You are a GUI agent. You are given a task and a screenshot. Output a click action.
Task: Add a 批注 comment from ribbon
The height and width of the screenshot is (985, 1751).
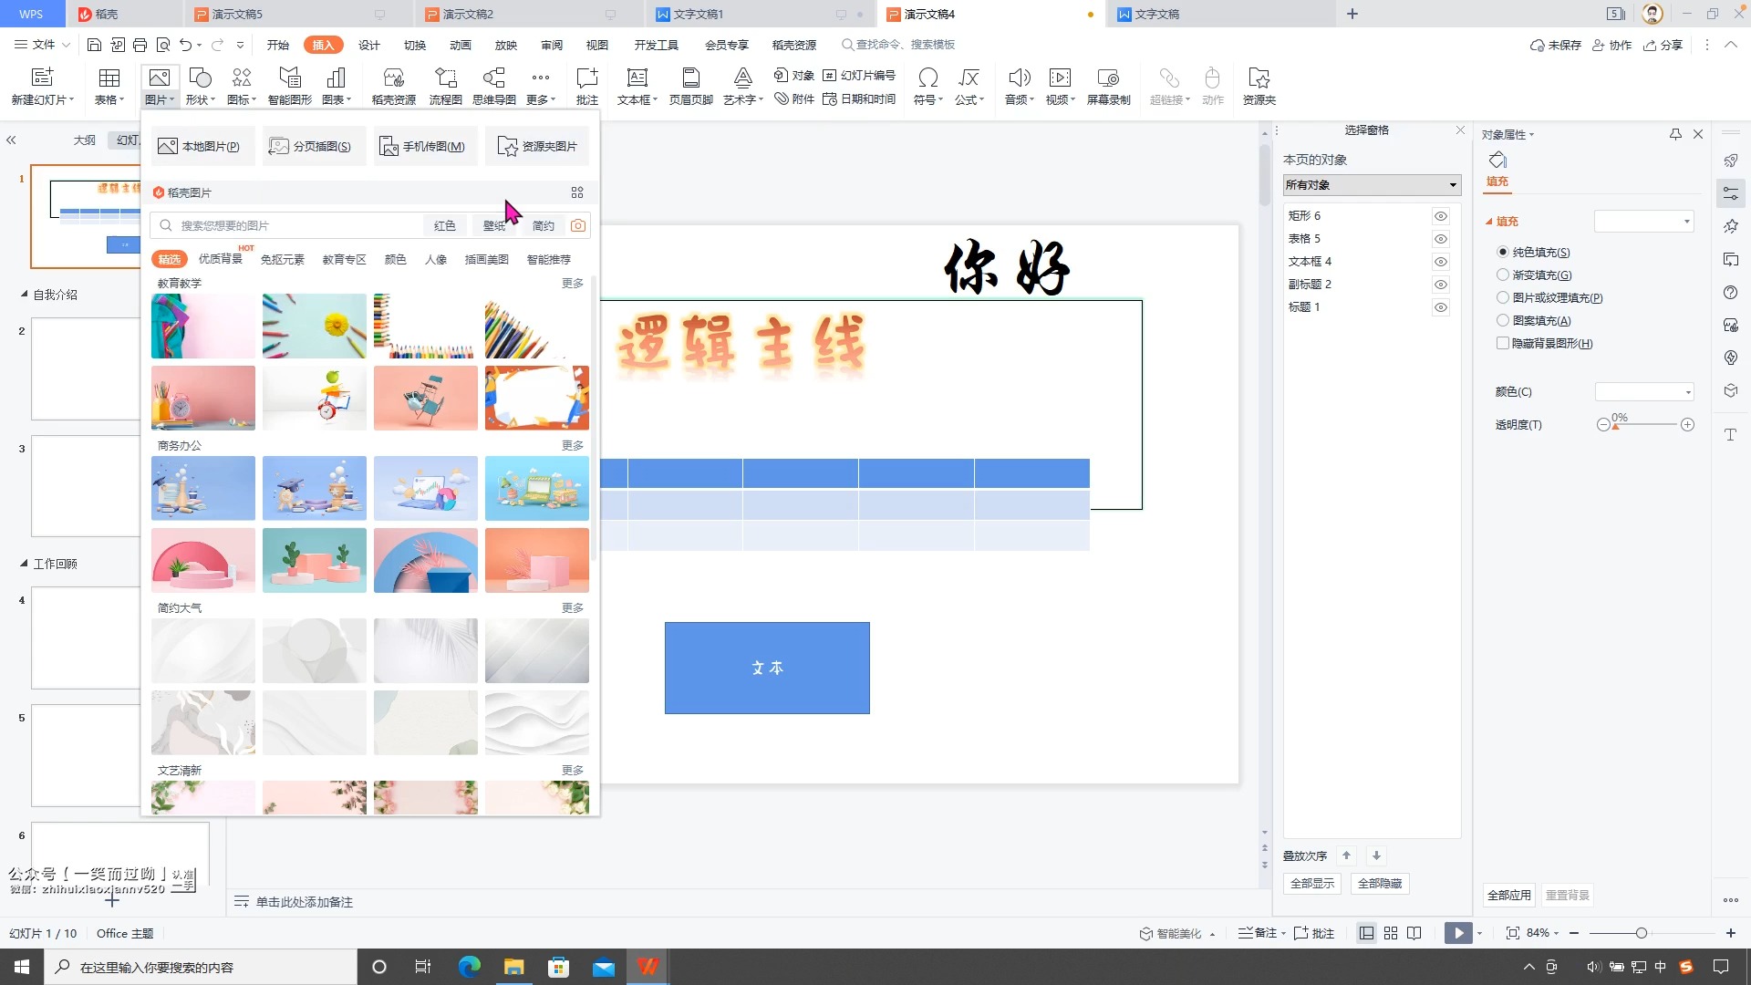(587, 87)
